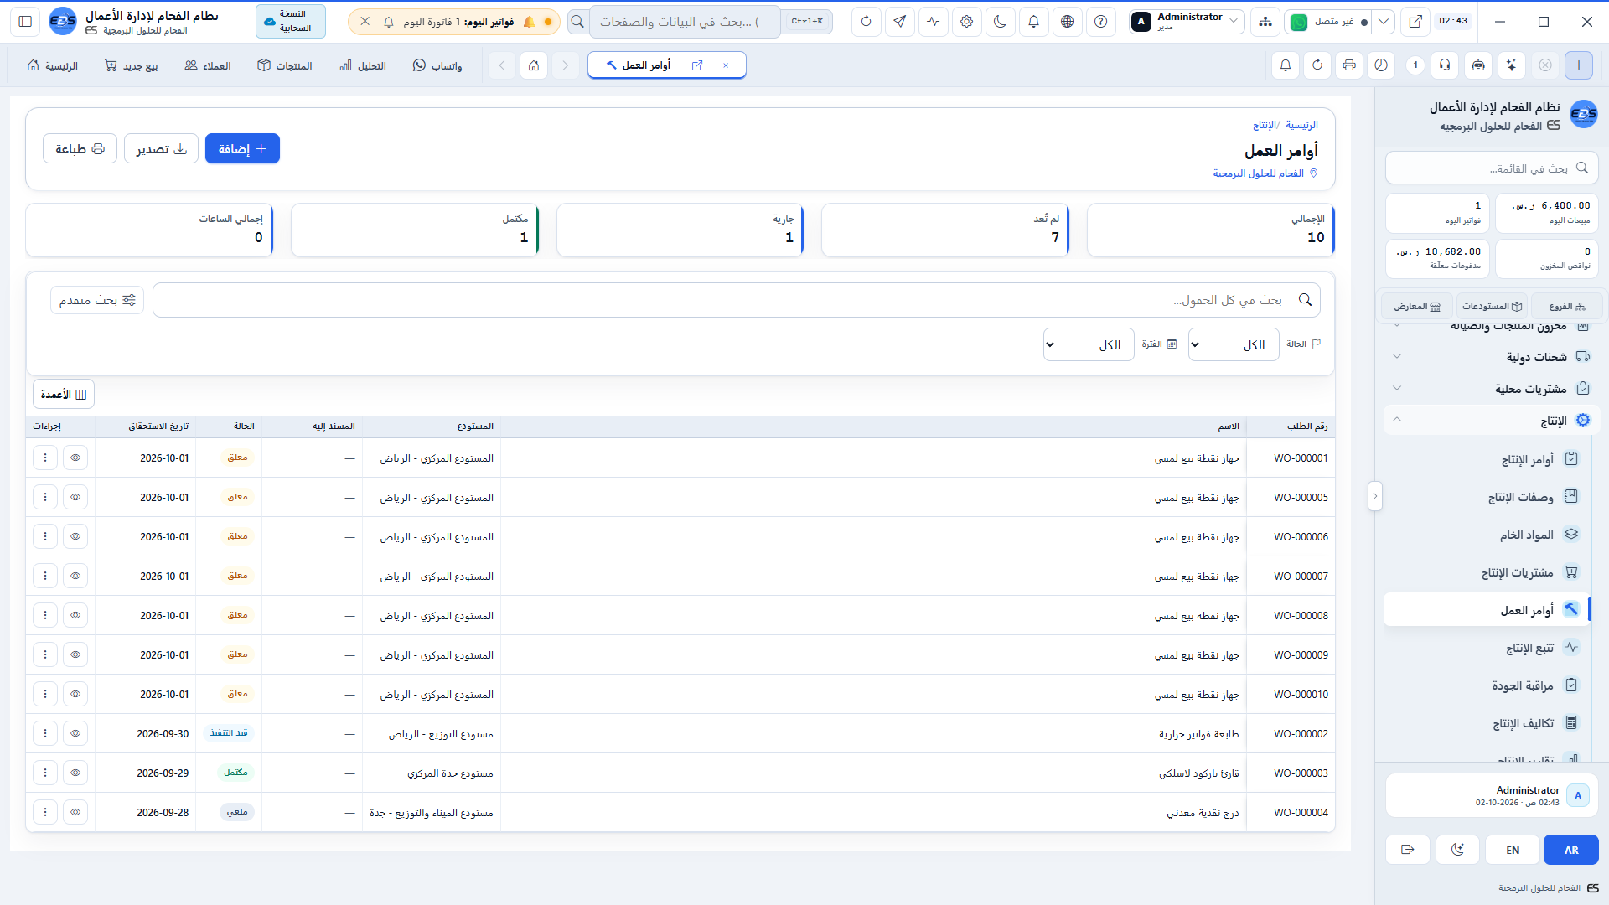This screenshot has height=905, width=1609.
Task: Click the paper plane send icon
Action: coord(900,22)
